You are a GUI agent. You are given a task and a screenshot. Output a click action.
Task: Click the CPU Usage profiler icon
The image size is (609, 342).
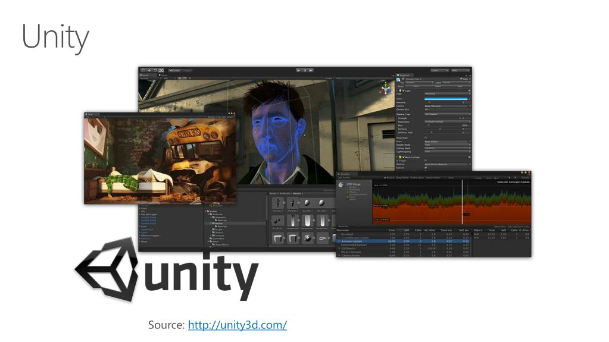[341, 185]
